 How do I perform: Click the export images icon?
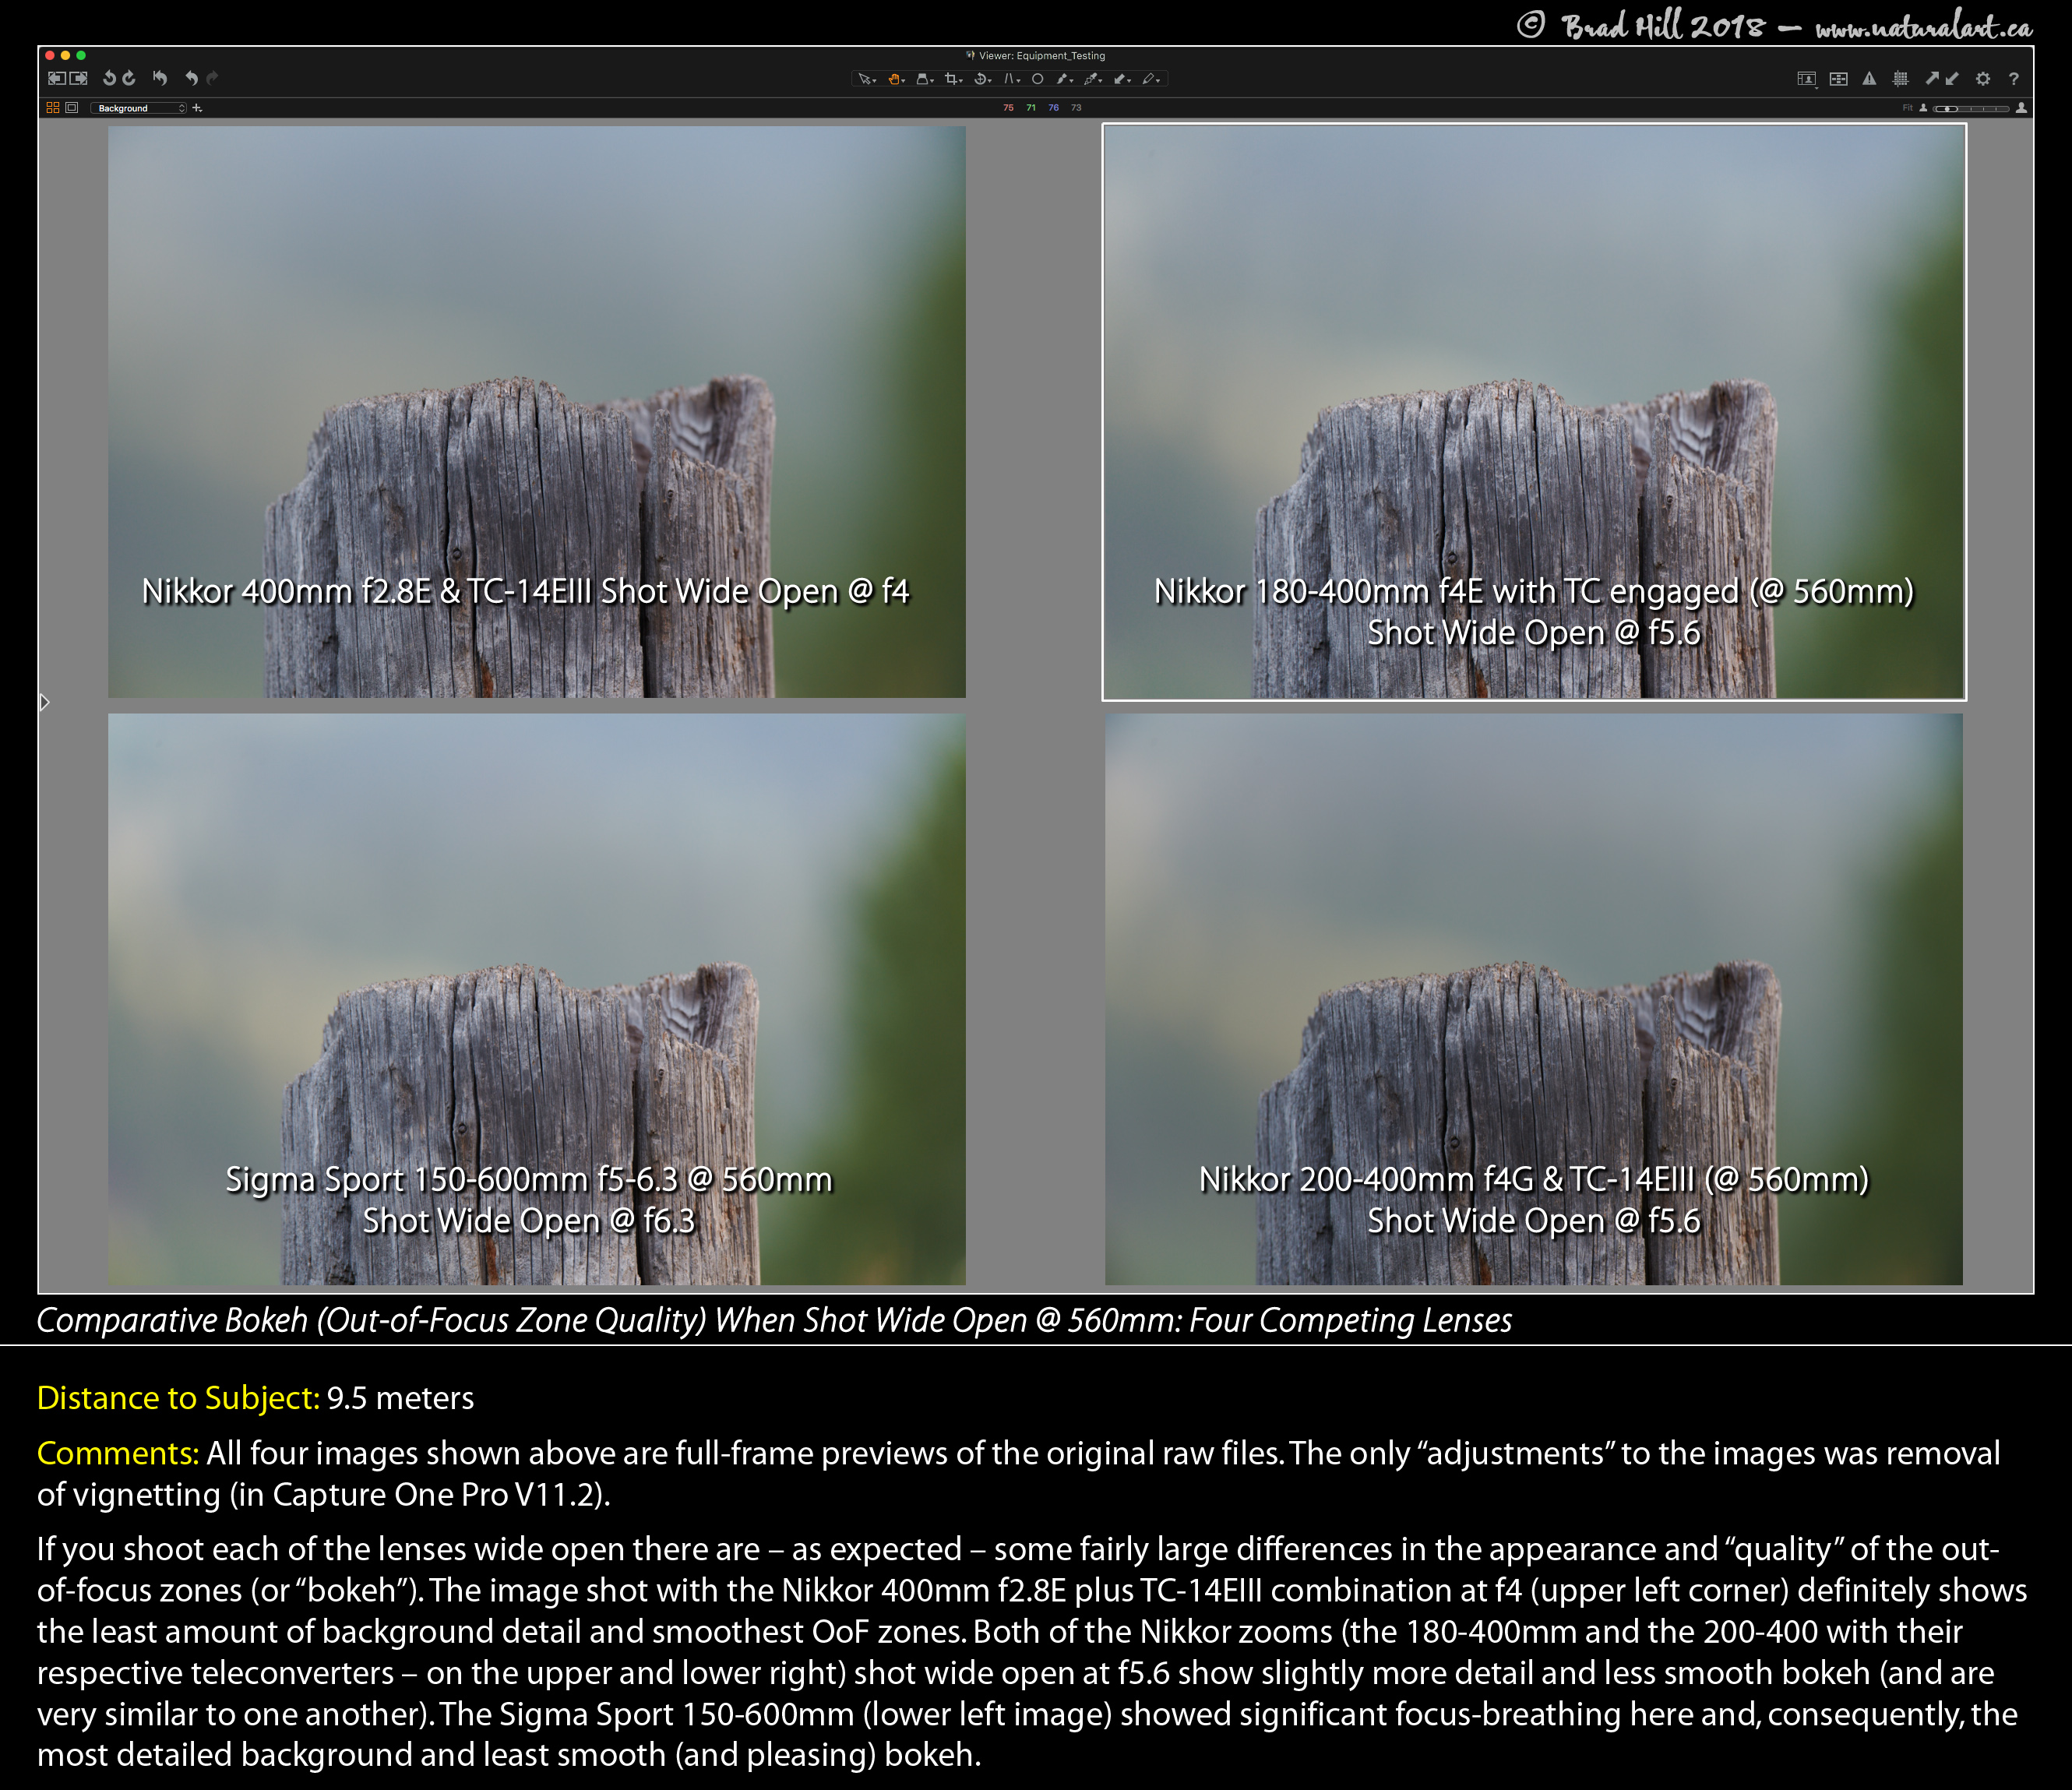[78, 78]
